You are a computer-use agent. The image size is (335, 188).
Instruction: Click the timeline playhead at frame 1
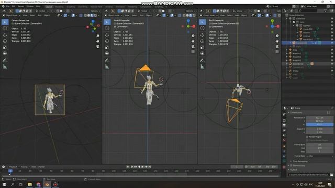tap(10, 171)
